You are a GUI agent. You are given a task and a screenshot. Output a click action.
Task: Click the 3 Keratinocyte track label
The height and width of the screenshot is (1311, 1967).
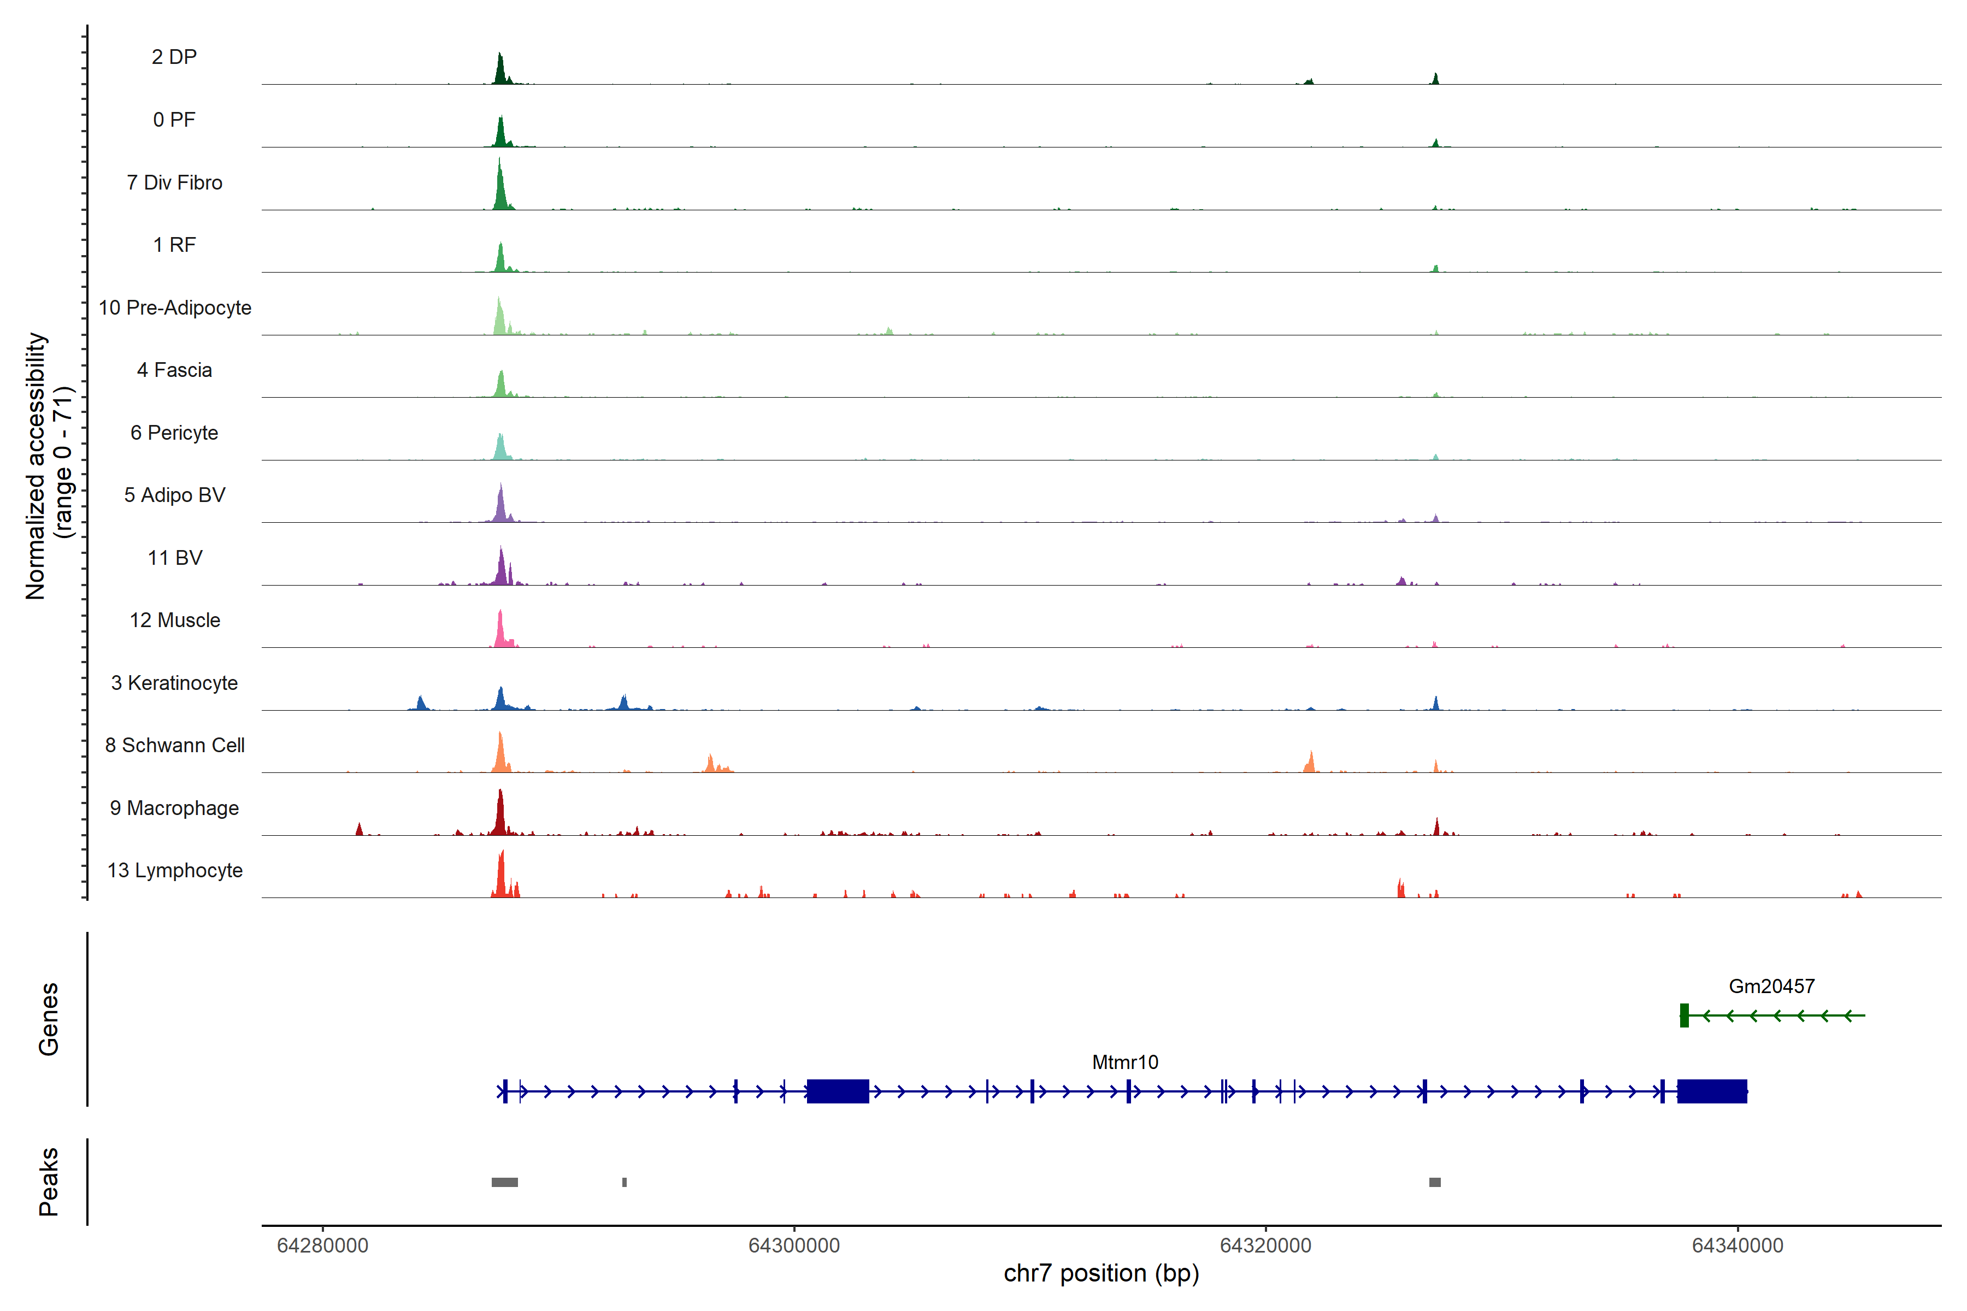point(174,683)
